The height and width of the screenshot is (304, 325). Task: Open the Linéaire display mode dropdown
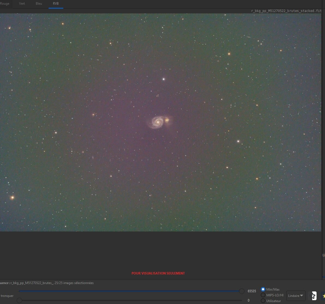296,296
